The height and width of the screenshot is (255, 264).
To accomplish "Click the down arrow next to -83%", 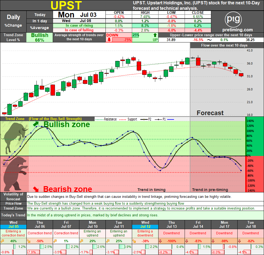I will [x=187, y=241].
